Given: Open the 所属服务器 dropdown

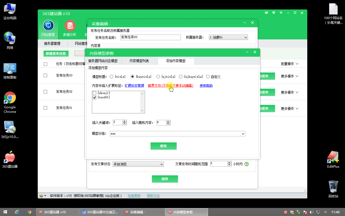Looking at the screenshot, I should [228, 38].
